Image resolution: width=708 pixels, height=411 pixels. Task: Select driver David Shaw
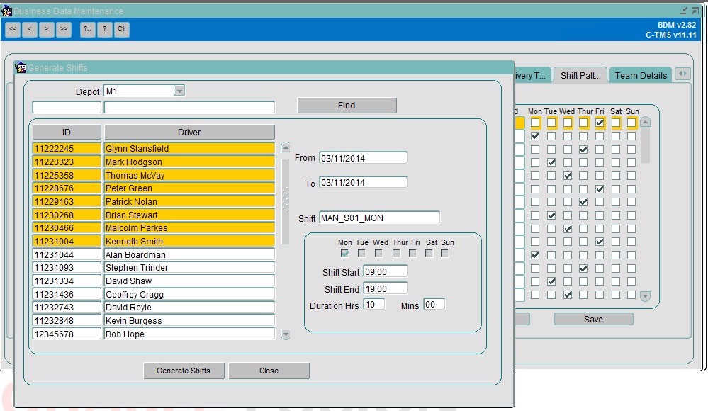tap(189, 281)
